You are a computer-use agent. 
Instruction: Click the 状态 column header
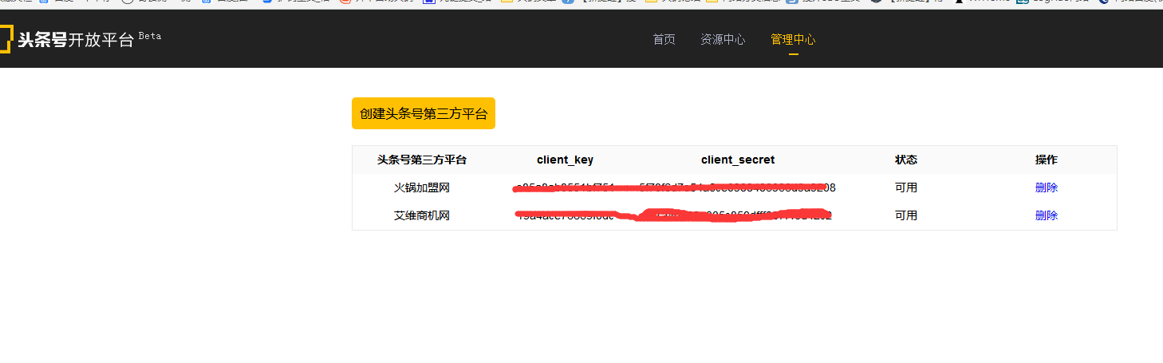[906, 160]
